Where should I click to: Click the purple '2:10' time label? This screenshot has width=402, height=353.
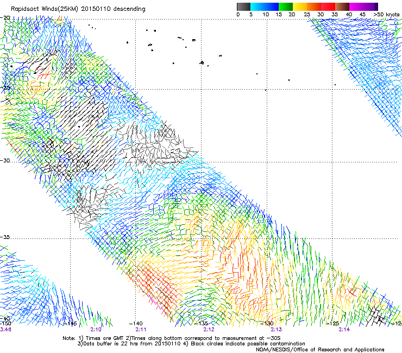tap(96, 330)
